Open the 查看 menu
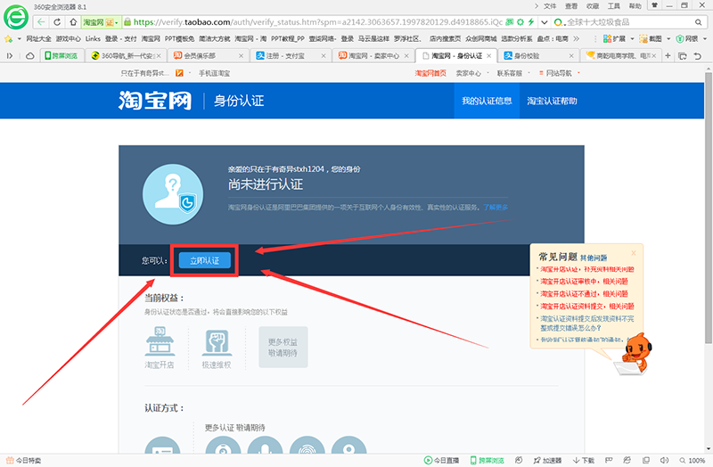713x467 pixels. pyautogui.click(x=571, y=6)
